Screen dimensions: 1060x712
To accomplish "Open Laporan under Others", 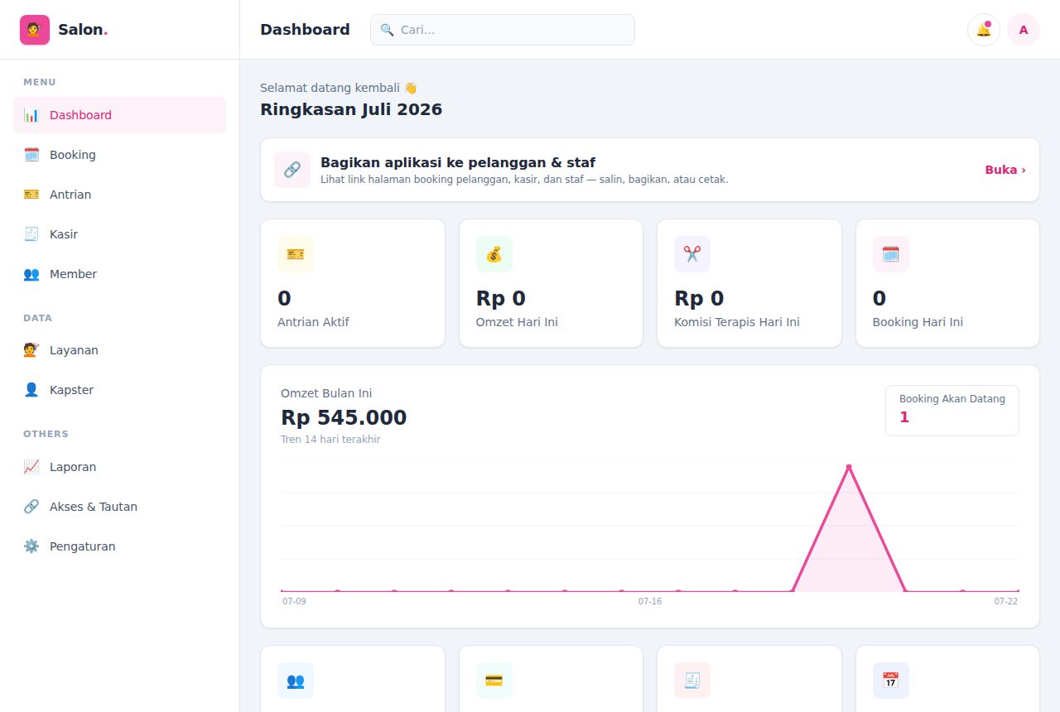I will pyautogui.click(x=119, y=467).
